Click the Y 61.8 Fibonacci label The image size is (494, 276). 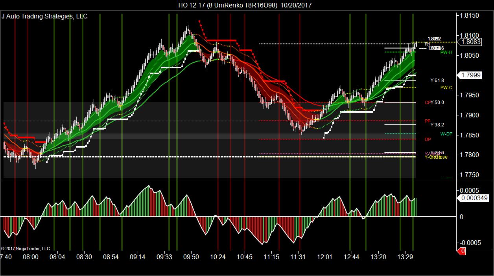click(437, 80)
